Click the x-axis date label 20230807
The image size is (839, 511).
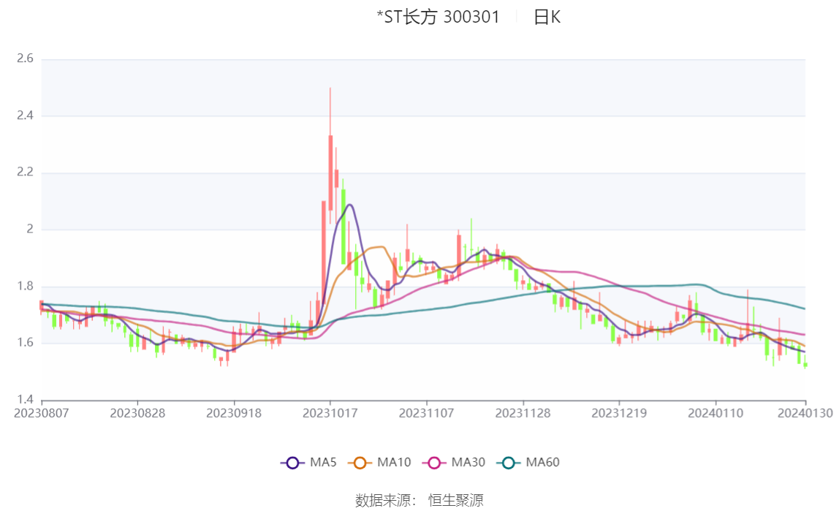41,414
